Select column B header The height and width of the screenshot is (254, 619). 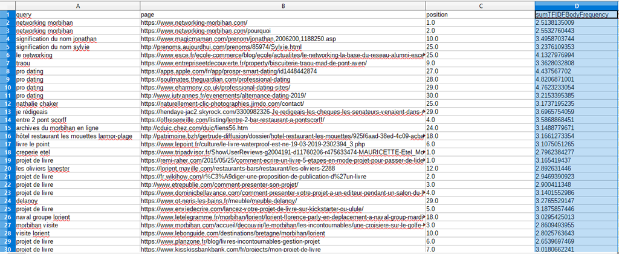[x=283, y=6]
